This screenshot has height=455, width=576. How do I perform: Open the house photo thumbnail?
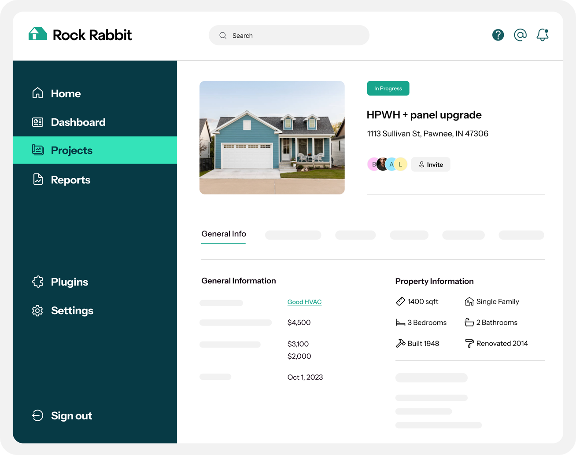click(x=272, y=137)
